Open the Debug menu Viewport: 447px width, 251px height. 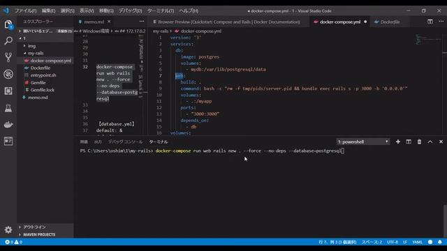pos(131,11)
